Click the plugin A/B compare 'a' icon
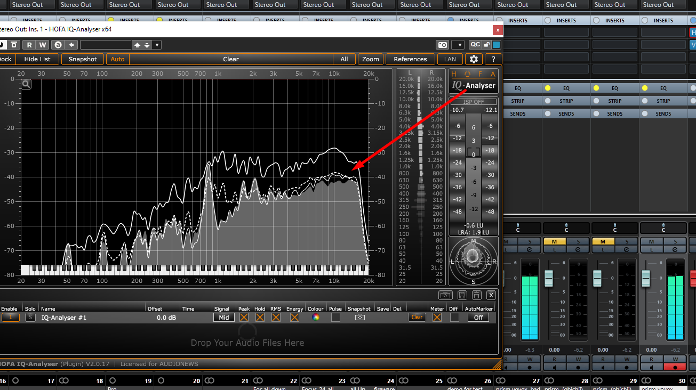Image resolution: width=696 pixels, height=390 pixels. pos(58,45)
